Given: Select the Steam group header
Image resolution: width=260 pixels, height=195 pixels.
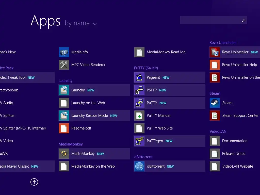Looking at the screenshot, I should 215,93.
